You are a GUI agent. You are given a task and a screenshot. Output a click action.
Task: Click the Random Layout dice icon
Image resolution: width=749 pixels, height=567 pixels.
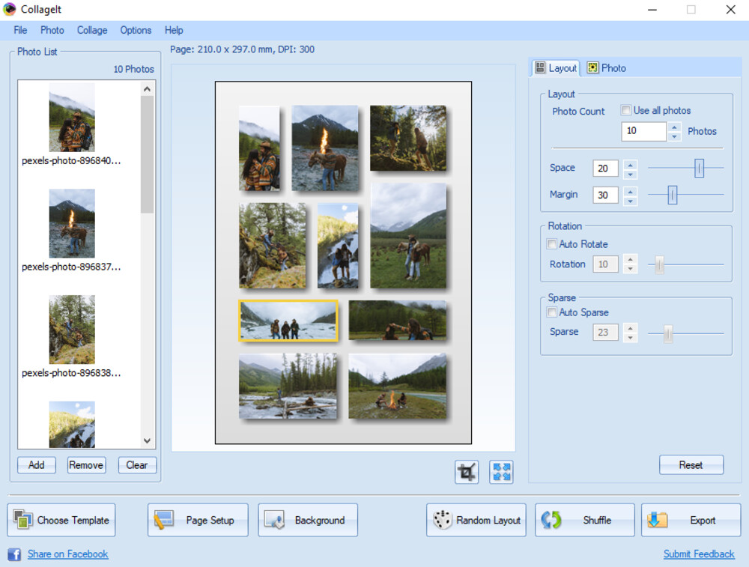click(442, 519)
